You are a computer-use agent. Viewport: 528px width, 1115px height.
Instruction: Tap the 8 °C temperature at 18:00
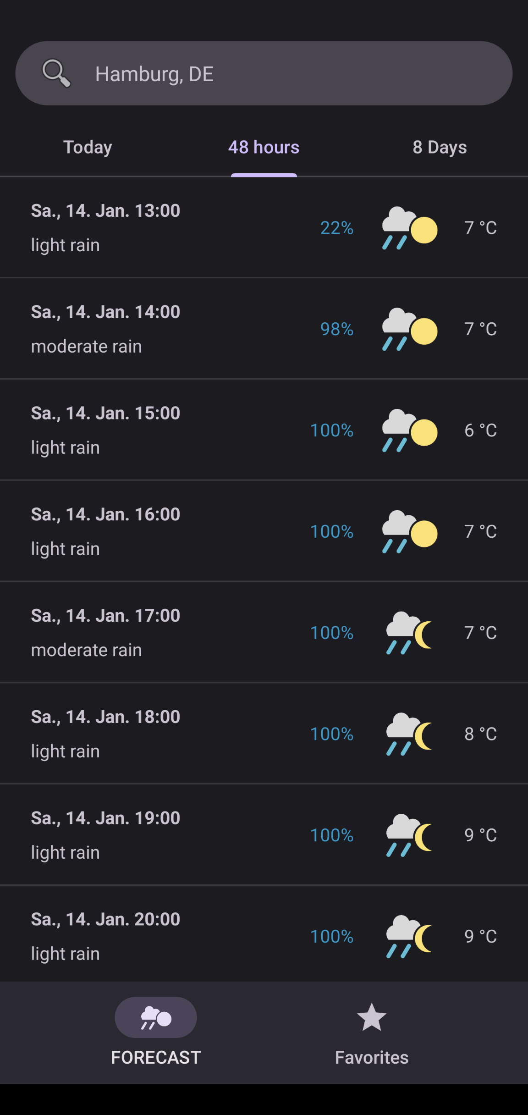(x=480, y=734)
